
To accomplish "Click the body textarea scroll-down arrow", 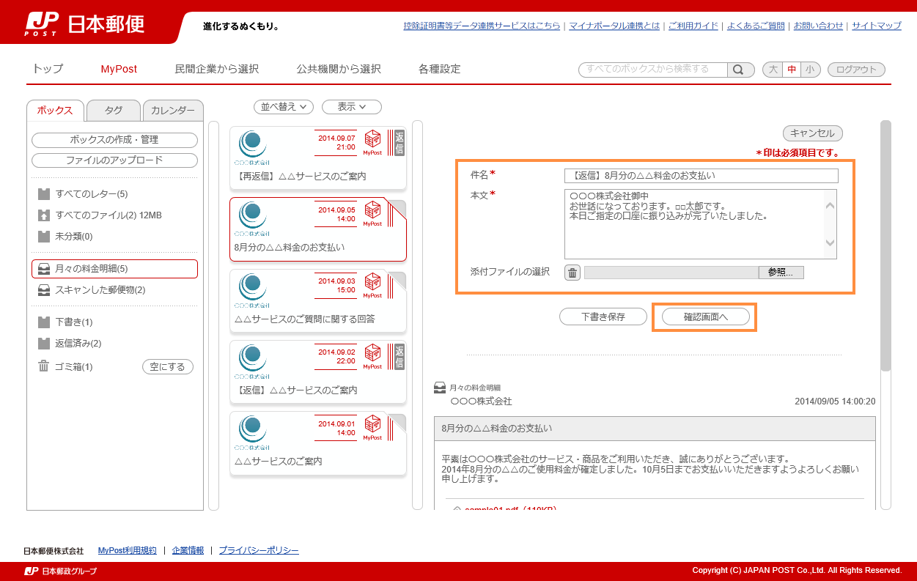I will point(830,243).
